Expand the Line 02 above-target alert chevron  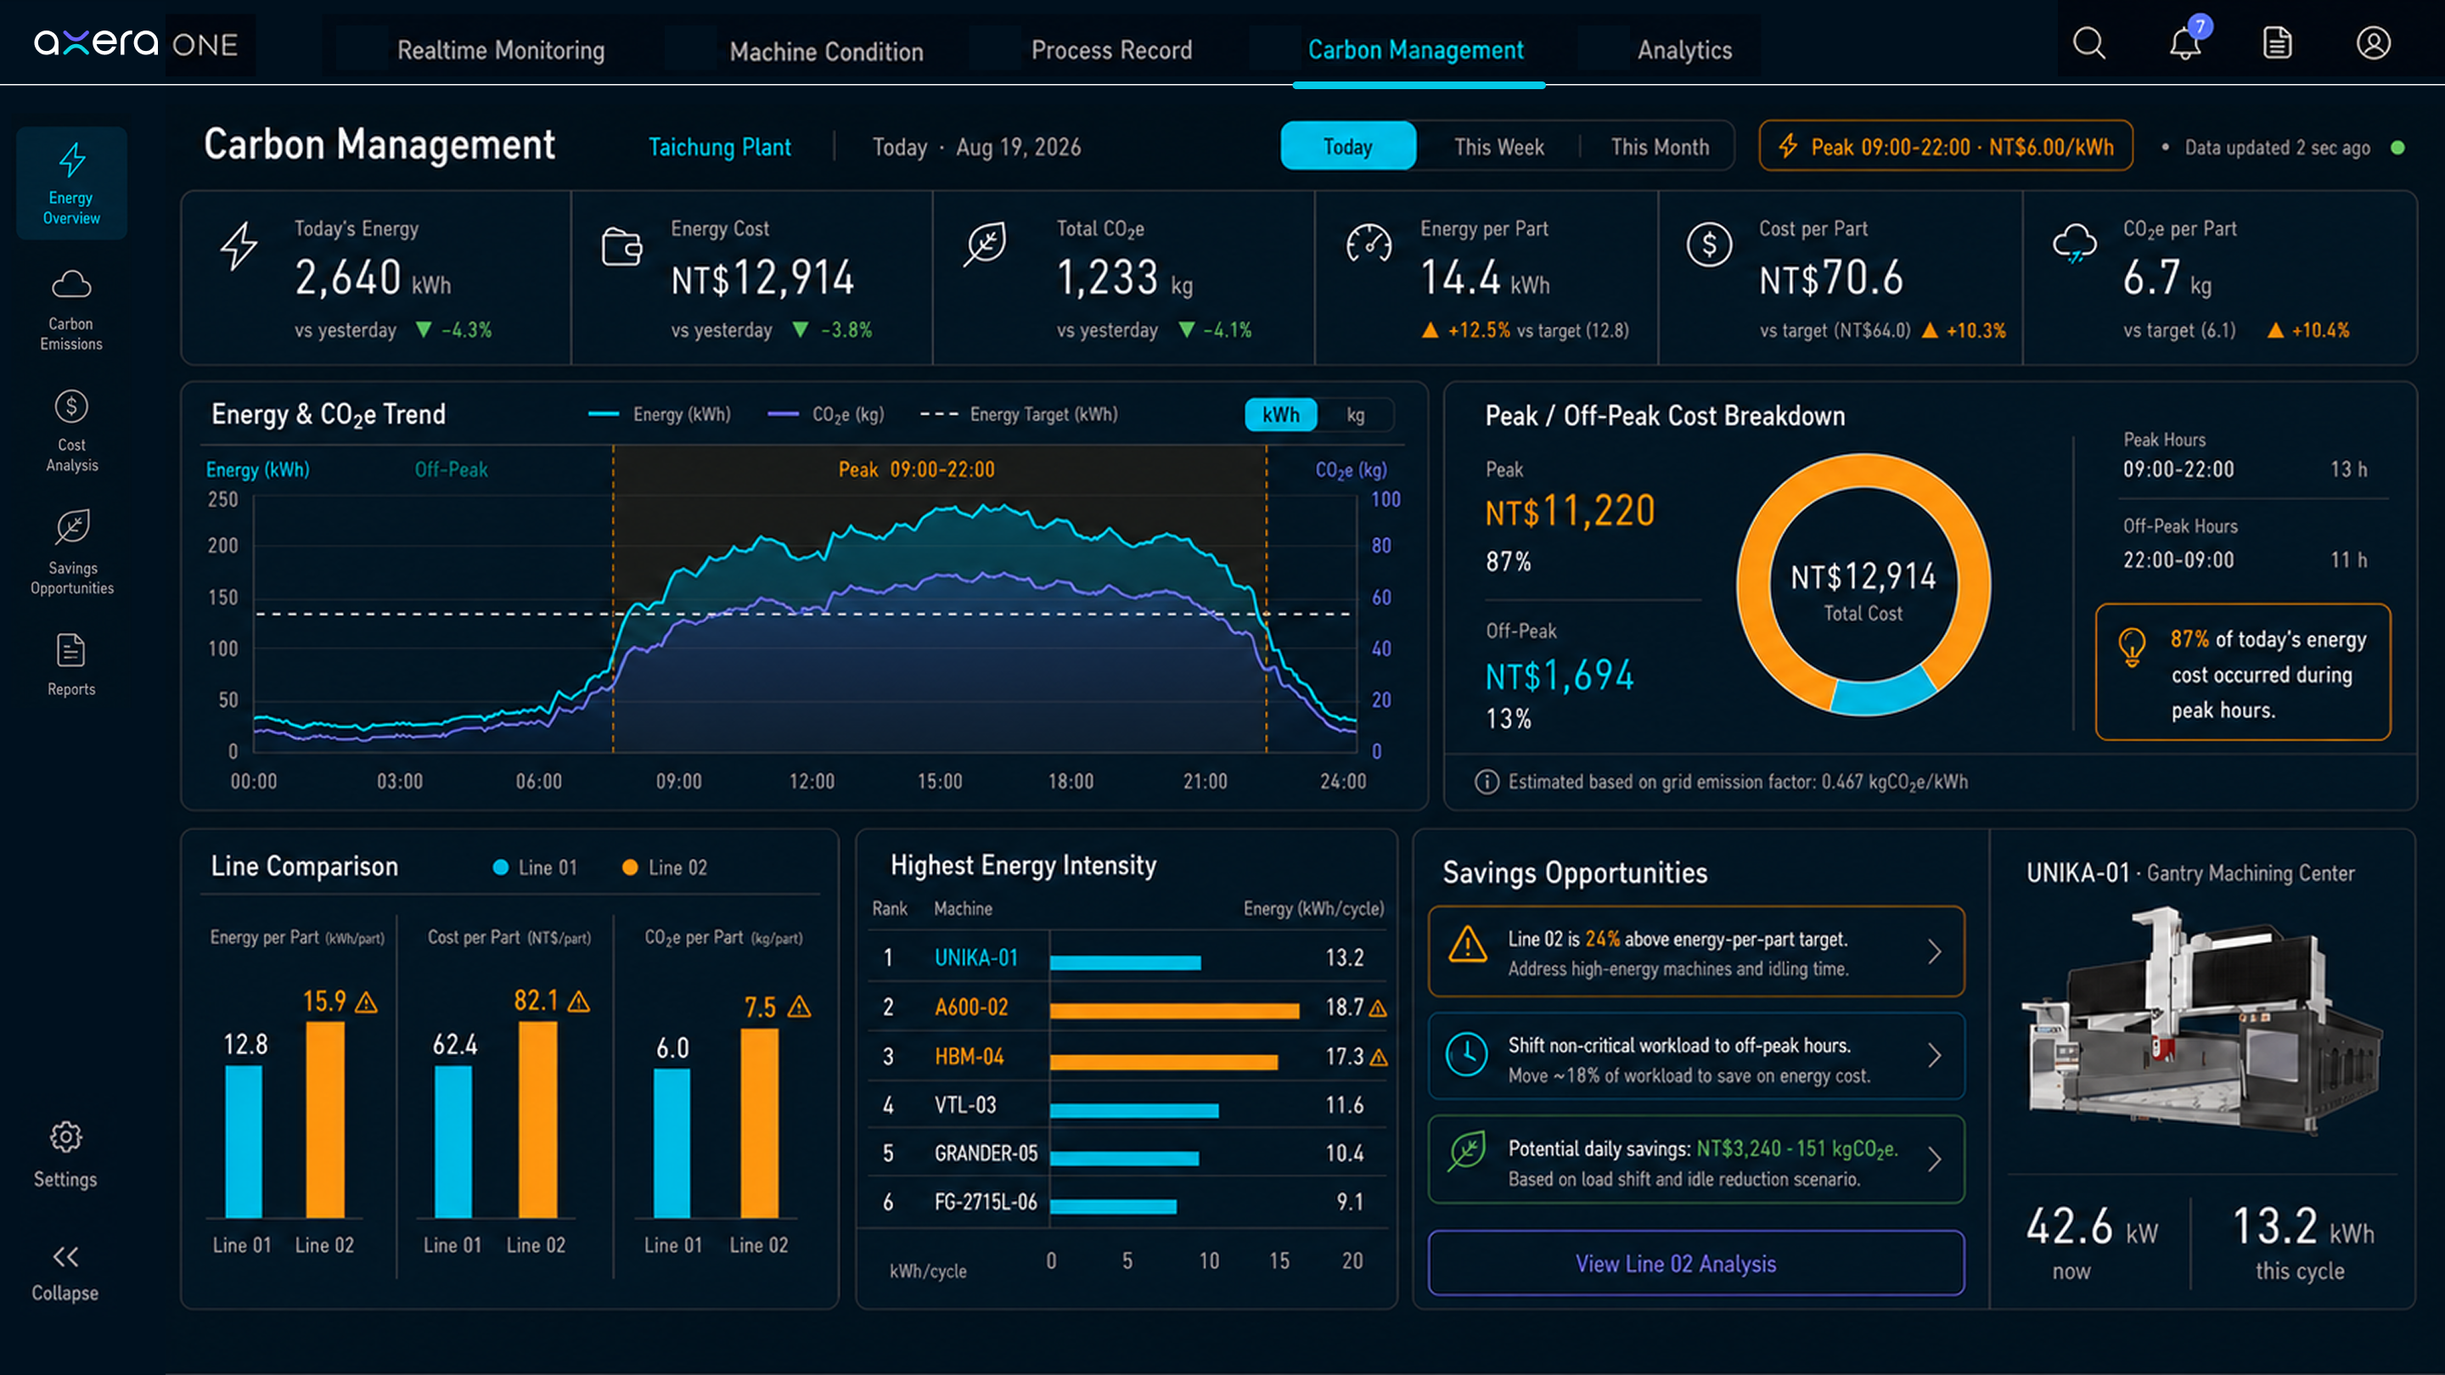pos(1935,951)
